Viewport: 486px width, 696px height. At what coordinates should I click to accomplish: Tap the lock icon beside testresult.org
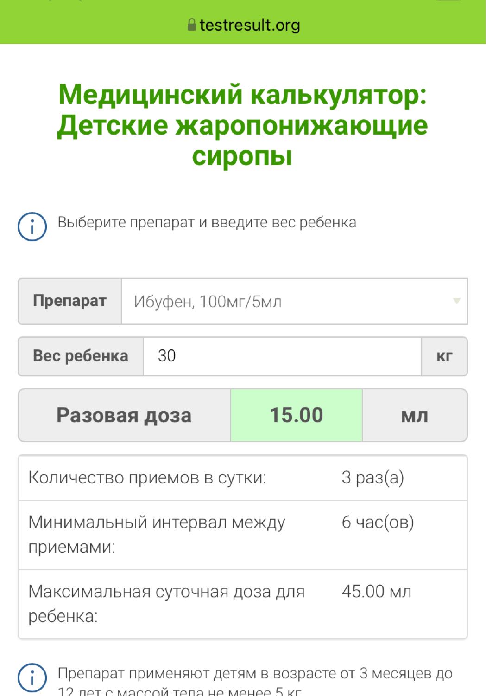[x=192, y=25]
